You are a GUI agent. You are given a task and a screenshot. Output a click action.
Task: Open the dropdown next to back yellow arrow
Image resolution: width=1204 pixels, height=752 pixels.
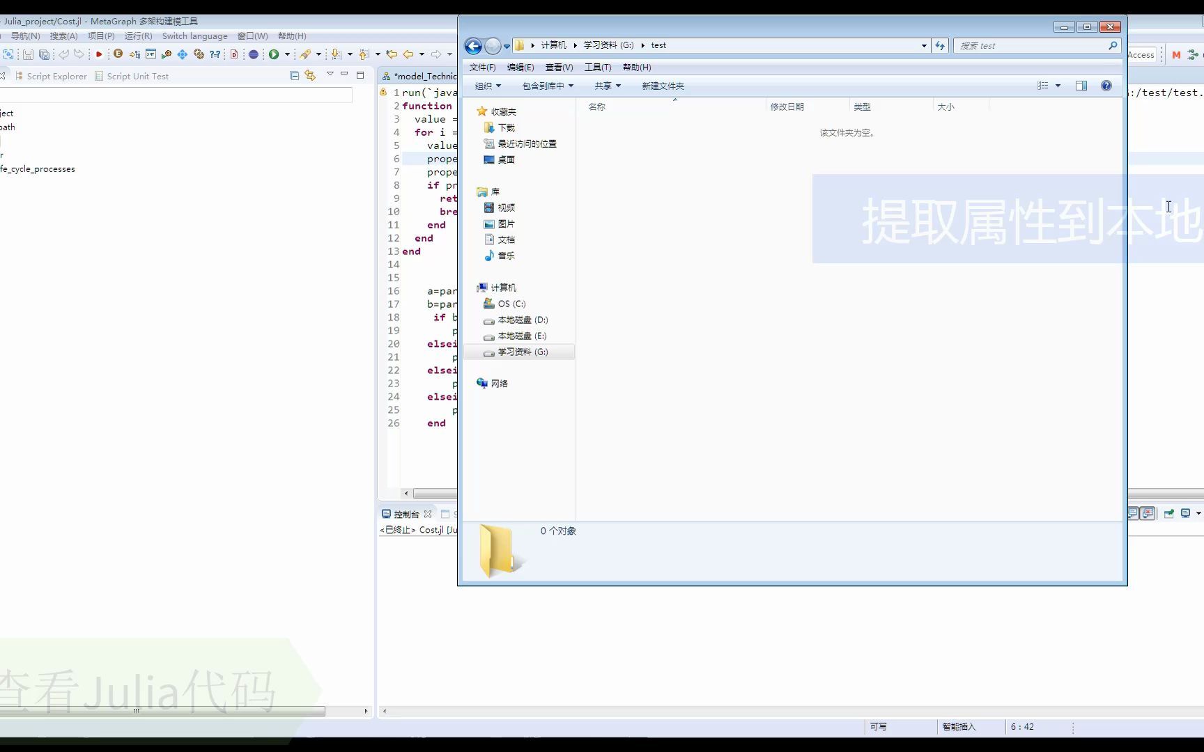422,54
